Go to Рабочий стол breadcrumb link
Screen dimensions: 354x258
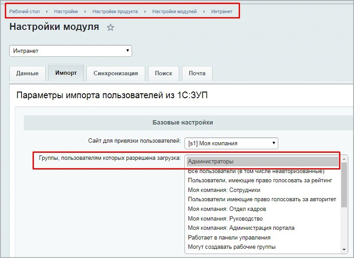click(24, 11)
